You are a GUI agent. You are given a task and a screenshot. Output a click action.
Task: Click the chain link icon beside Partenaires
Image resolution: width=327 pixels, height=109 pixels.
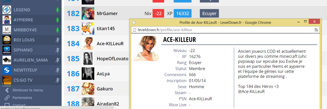click(x=7, y=98)
